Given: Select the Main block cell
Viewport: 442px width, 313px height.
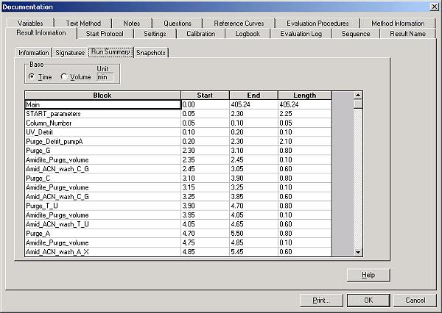Looking at the screenshot, I should pos(102,104).
